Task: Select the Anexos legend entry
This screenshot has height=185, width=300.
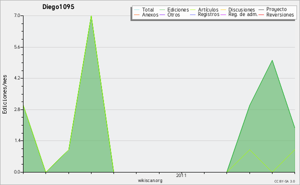Action: tap(146, 14)
